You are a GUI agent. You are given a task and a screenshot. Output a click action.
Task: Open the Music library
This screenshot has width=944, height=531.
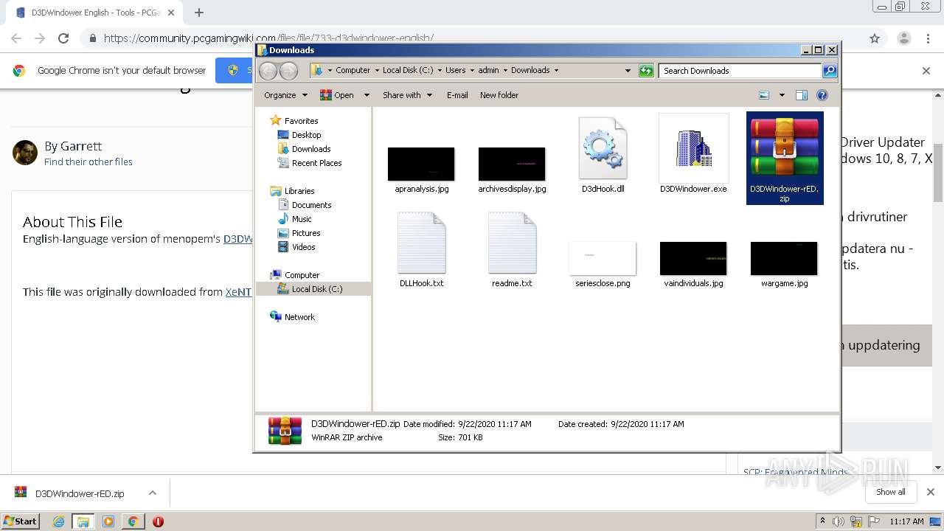pos(302,219)
